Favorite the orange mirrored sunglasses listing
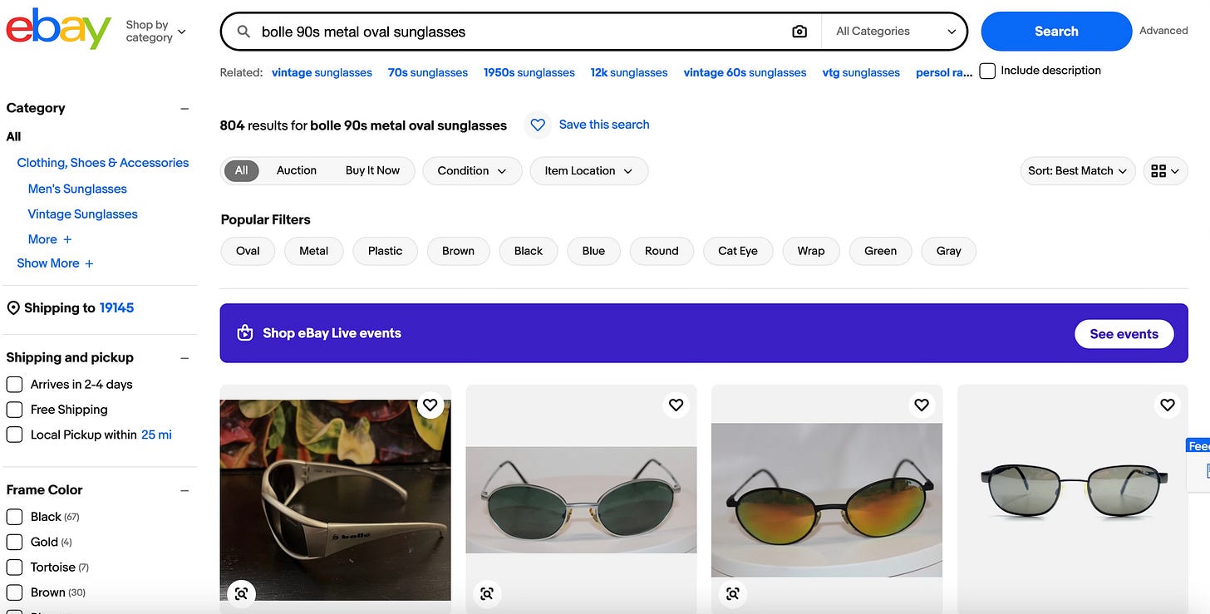This screenshot has height=614, width=1210. pyautogui.click(x=922, y=405)
